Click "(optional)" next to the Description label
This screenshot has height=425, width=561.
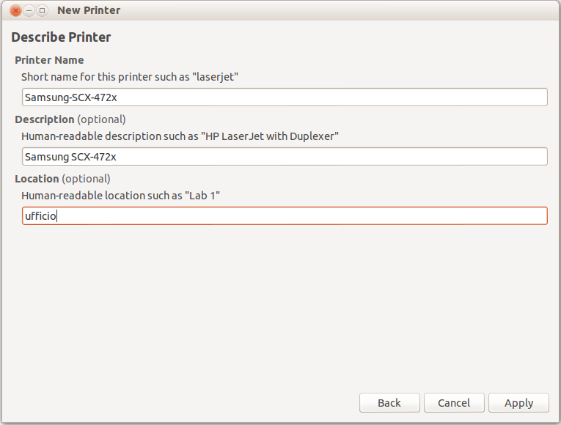pyautogui.click(x=102, y=119)
